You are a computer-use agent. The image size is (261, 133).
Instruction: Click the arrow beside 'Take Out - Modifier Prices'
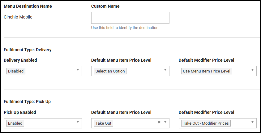tap(253, 122)
